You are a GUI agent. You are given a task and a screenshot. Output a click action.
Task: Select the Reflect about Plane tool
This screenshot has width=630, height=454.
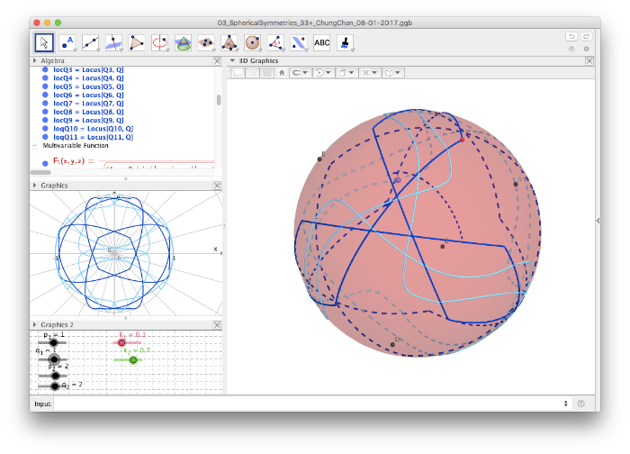299,42
